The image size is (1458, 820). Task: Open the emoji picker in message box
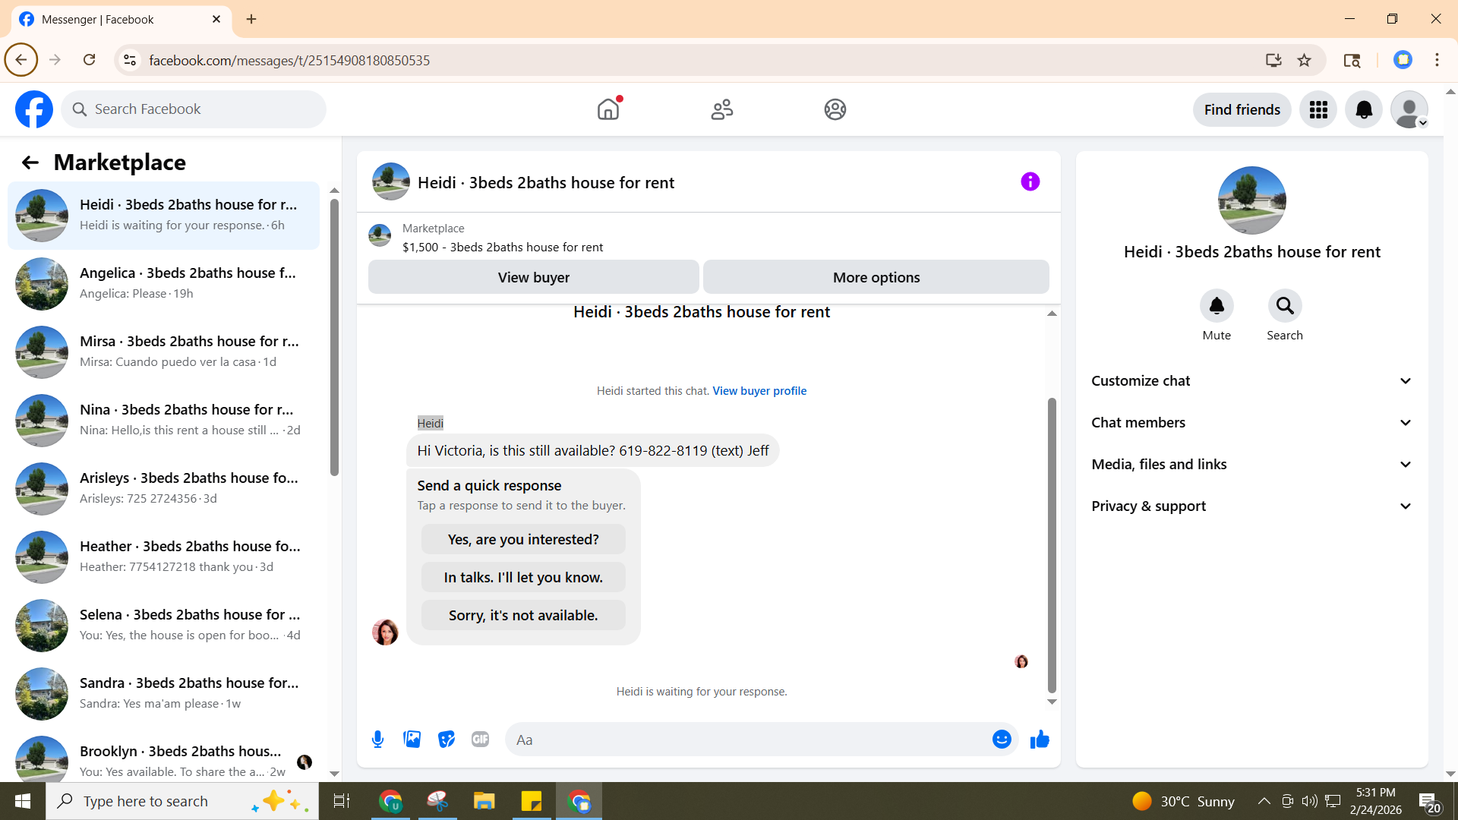(1002, 740)
